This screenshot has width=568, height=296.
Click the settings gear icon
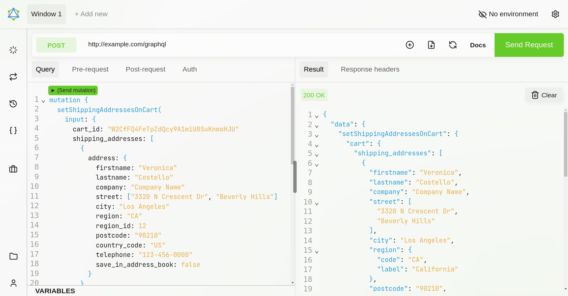click(555, 14)
